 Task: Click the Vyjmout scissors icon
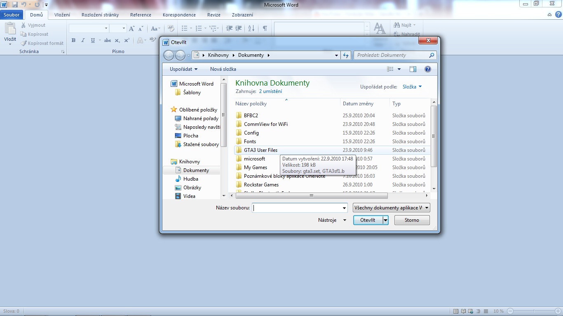coord(24,26)
